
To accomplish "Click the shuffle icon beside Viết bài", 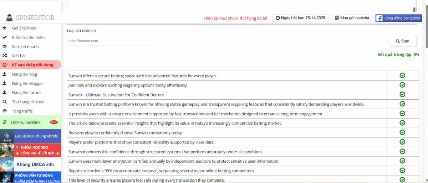I will [5, 56].
